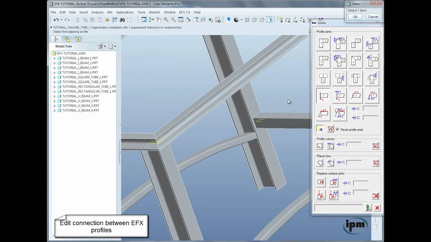Click the Replace surface joints delete icon
The height and width of the screenshot is (242, 431).
376,196
